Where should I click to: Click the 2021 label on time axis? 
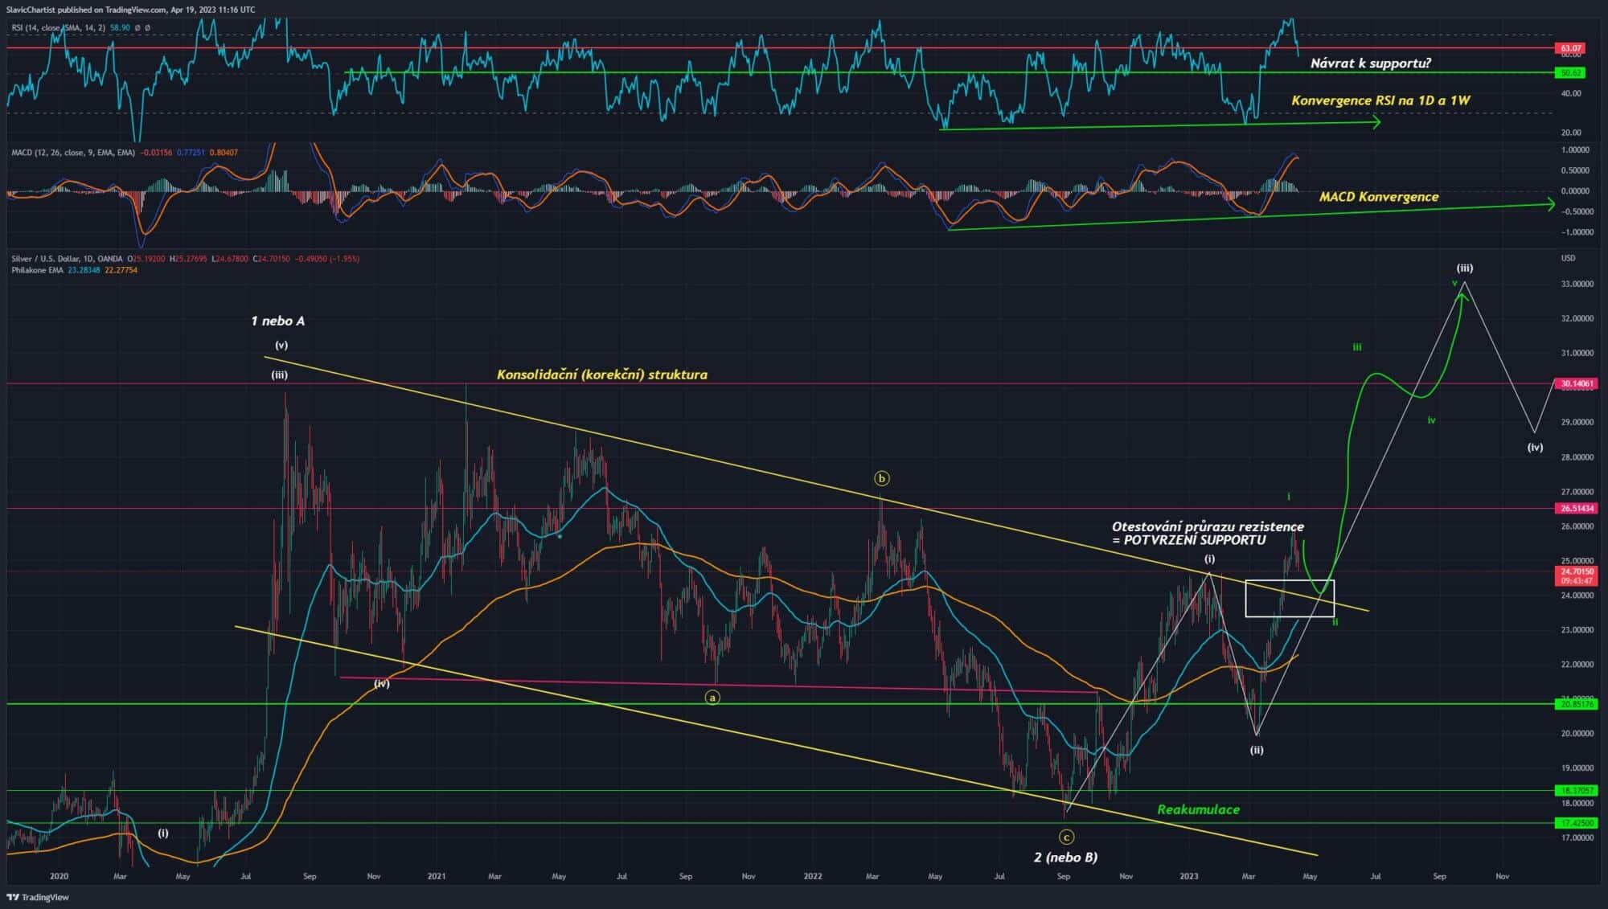pyautogui.click(x=436, y=877)
